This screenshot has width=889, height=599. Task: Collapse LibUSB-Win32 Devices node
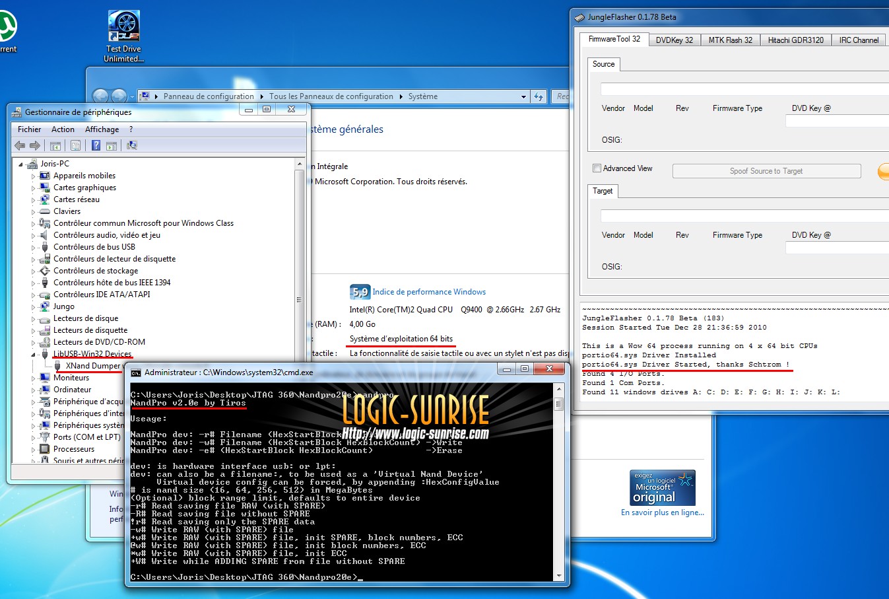33,354
